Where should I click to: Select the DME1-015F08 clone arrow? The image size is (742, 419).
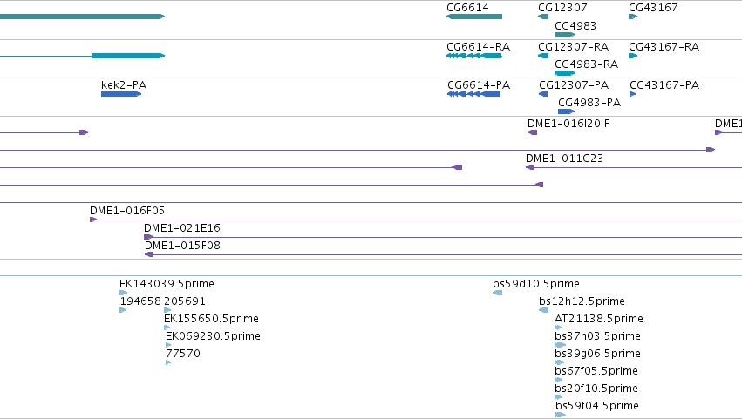pos(149,254)
